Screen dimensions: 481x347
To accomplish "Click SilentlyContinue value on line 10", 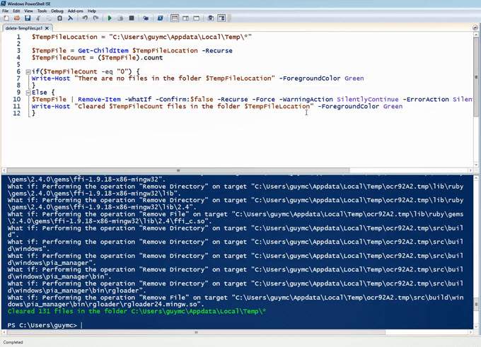I will pos(368,100).
